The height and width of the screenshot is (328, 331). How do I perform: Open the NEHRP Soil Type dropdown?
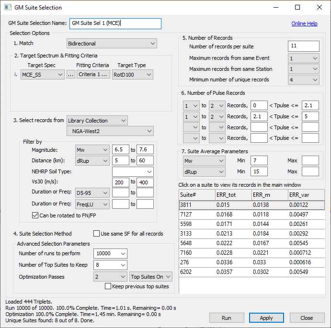pyautogui.click(x=132, y=171)
